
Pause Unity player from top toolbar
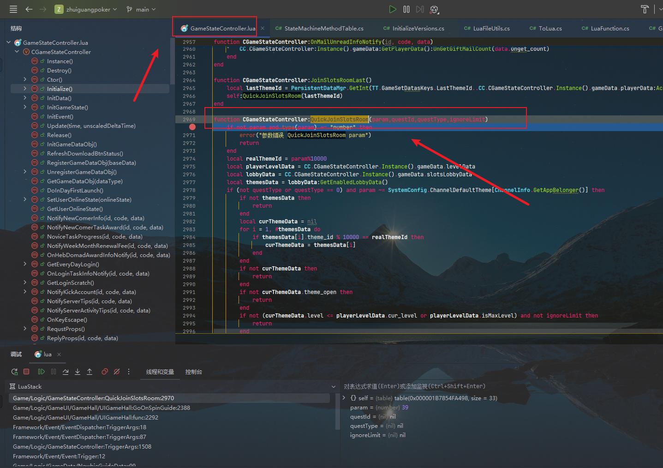pyautogui.click(x=406, y=9)
